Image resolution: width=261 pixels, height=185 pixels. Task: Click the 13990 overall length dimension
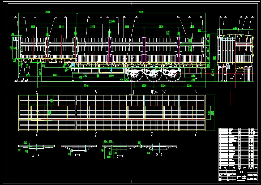(112, 21)
